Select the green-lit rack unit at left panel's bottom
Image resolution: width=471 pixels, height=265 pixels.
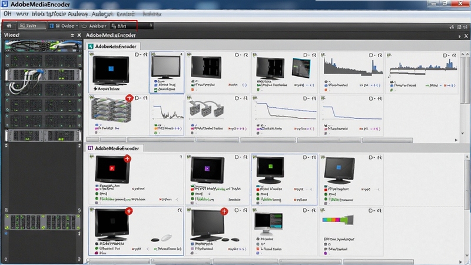tap(42, 223)
